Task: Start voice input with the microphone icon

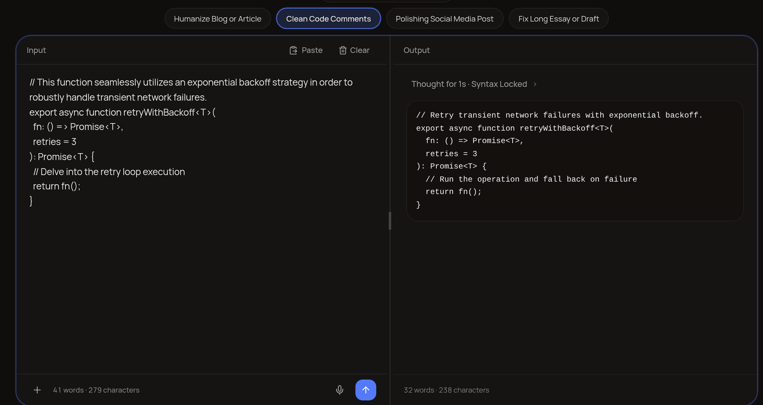Action: 340,390
